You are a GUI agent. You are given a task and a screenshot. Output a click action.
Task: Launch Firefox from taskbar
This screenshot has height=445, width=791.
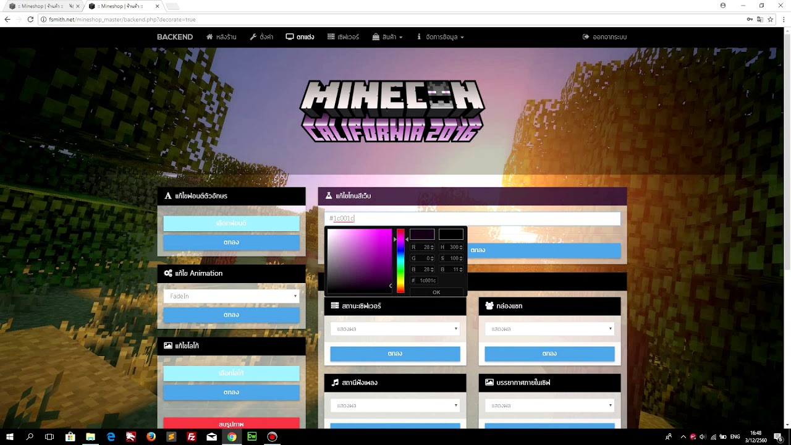tap(151, 437)
